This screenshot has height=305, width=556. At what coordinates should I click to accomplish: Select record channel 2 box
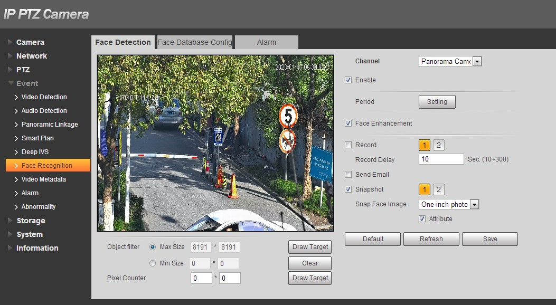[x=439, y=145]
